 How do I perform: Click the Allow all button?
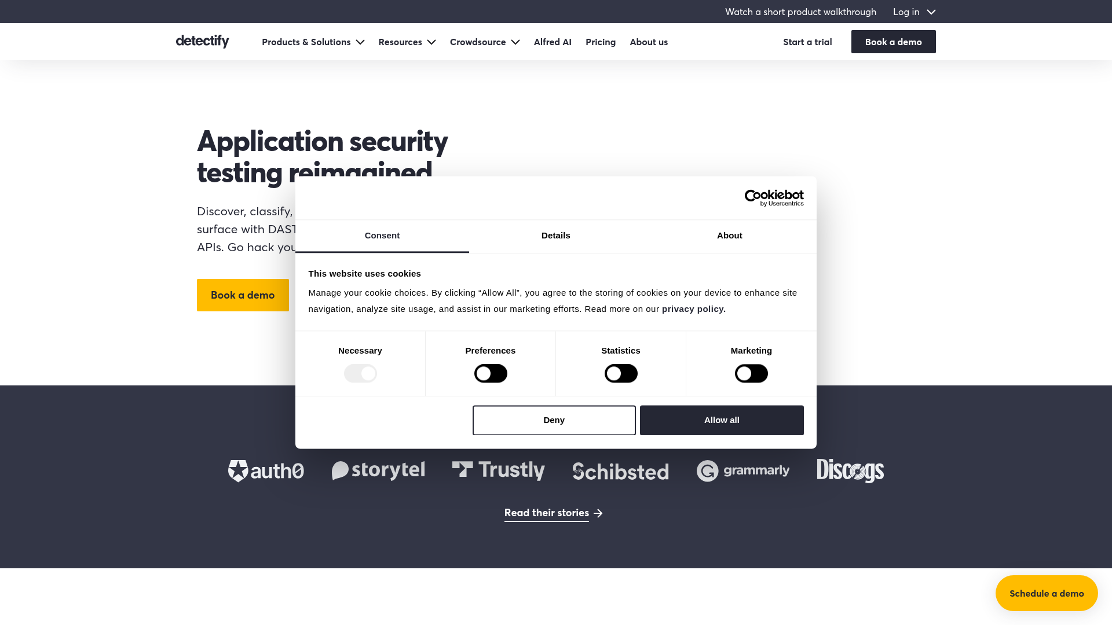coord(721,420)
